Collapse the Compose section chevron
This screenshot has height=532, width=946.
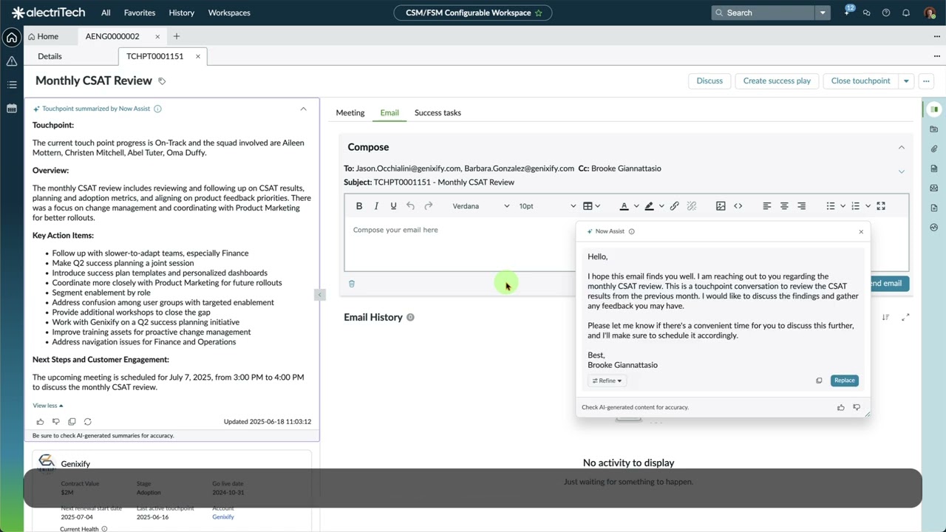pyautogui.click(x=901, y=147)
